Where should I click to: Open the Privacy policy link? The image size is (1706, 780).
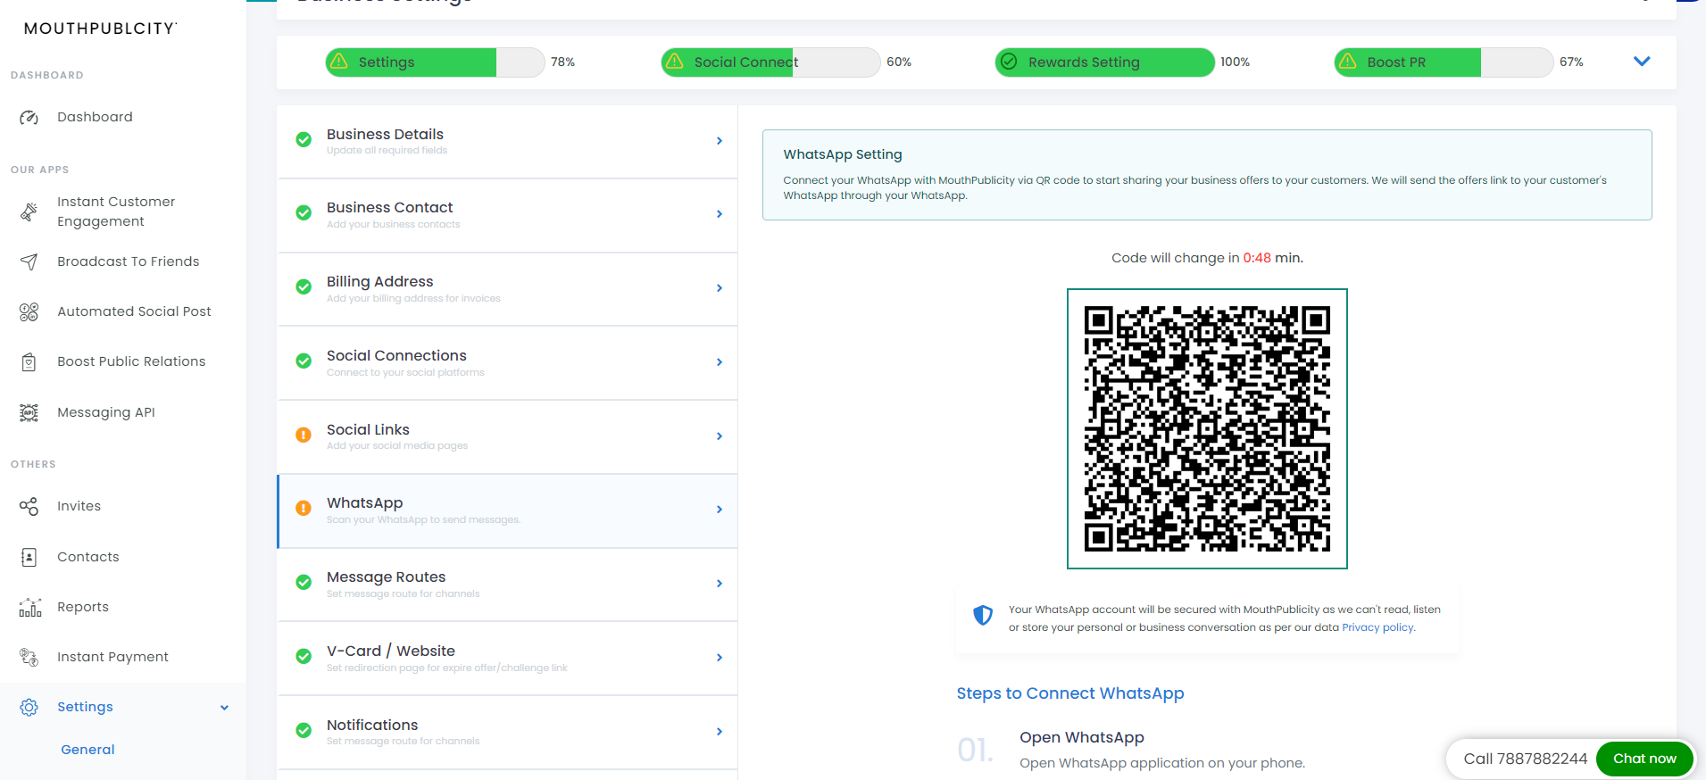(1377, 627)
